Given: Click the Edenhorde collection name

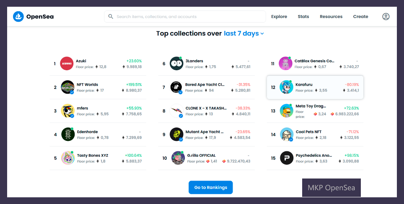Looking at the screenshot, I should tap(87, 132).
